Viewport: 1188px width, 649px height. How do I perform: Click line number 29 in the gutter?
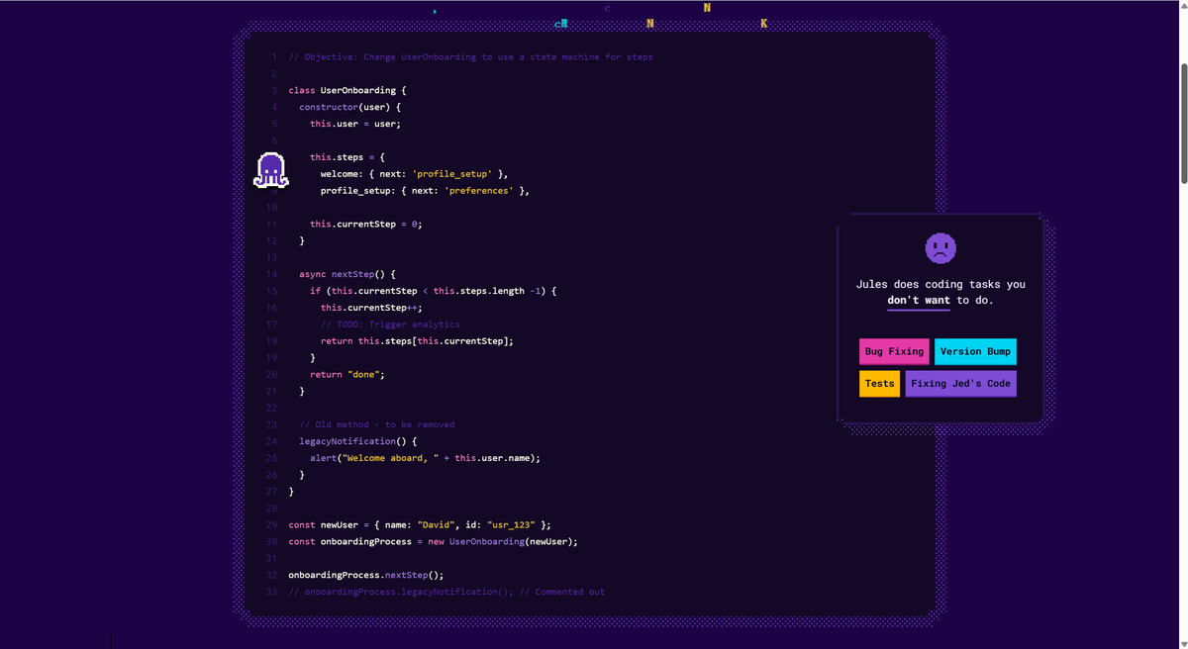271,525
